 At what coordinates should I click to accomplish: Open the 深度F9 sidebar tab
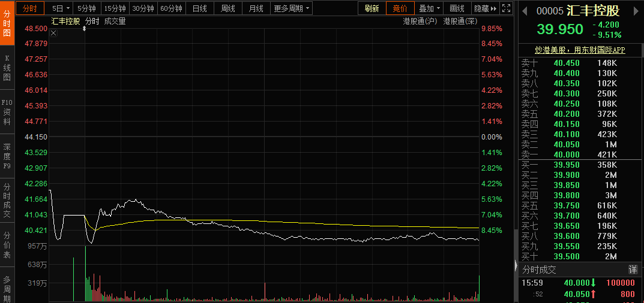[7, 156]
